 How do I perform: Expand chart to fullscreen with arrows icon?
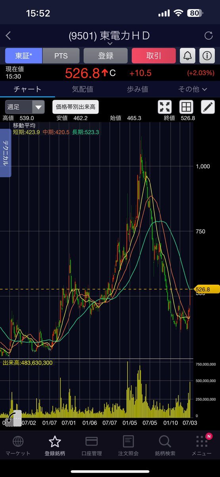164,107
